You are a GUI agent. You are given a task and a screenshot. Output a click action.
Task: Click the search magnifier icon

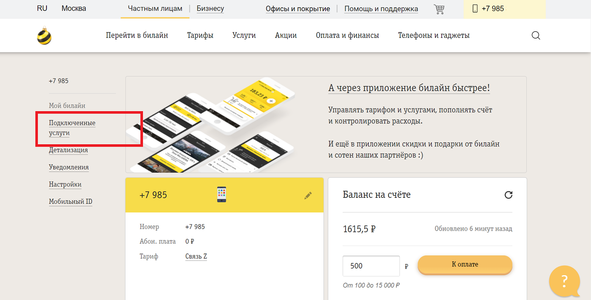pyautogui.click(x=536, y=35)
